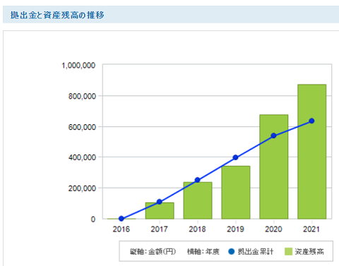The image size is (339, 266).
Task: Click the 200,000 axis label
Action: pos(82,188)
